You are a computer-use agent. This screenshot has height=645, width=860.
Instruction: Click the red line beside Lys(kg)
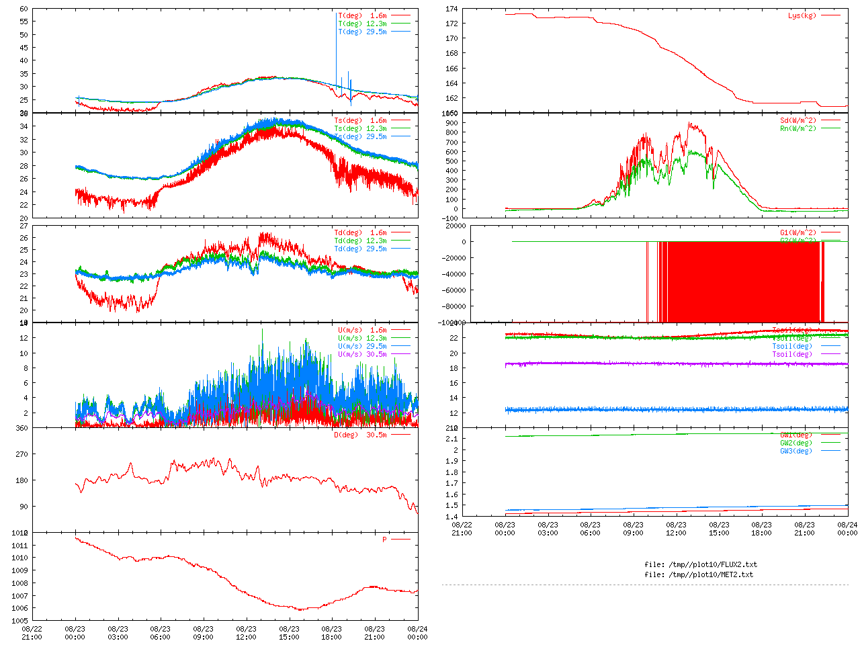[x=830, y=15]
